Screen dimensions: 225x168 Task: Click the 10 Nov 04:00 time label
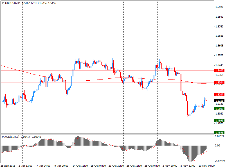pyautogui.click(x=206, y=166)
